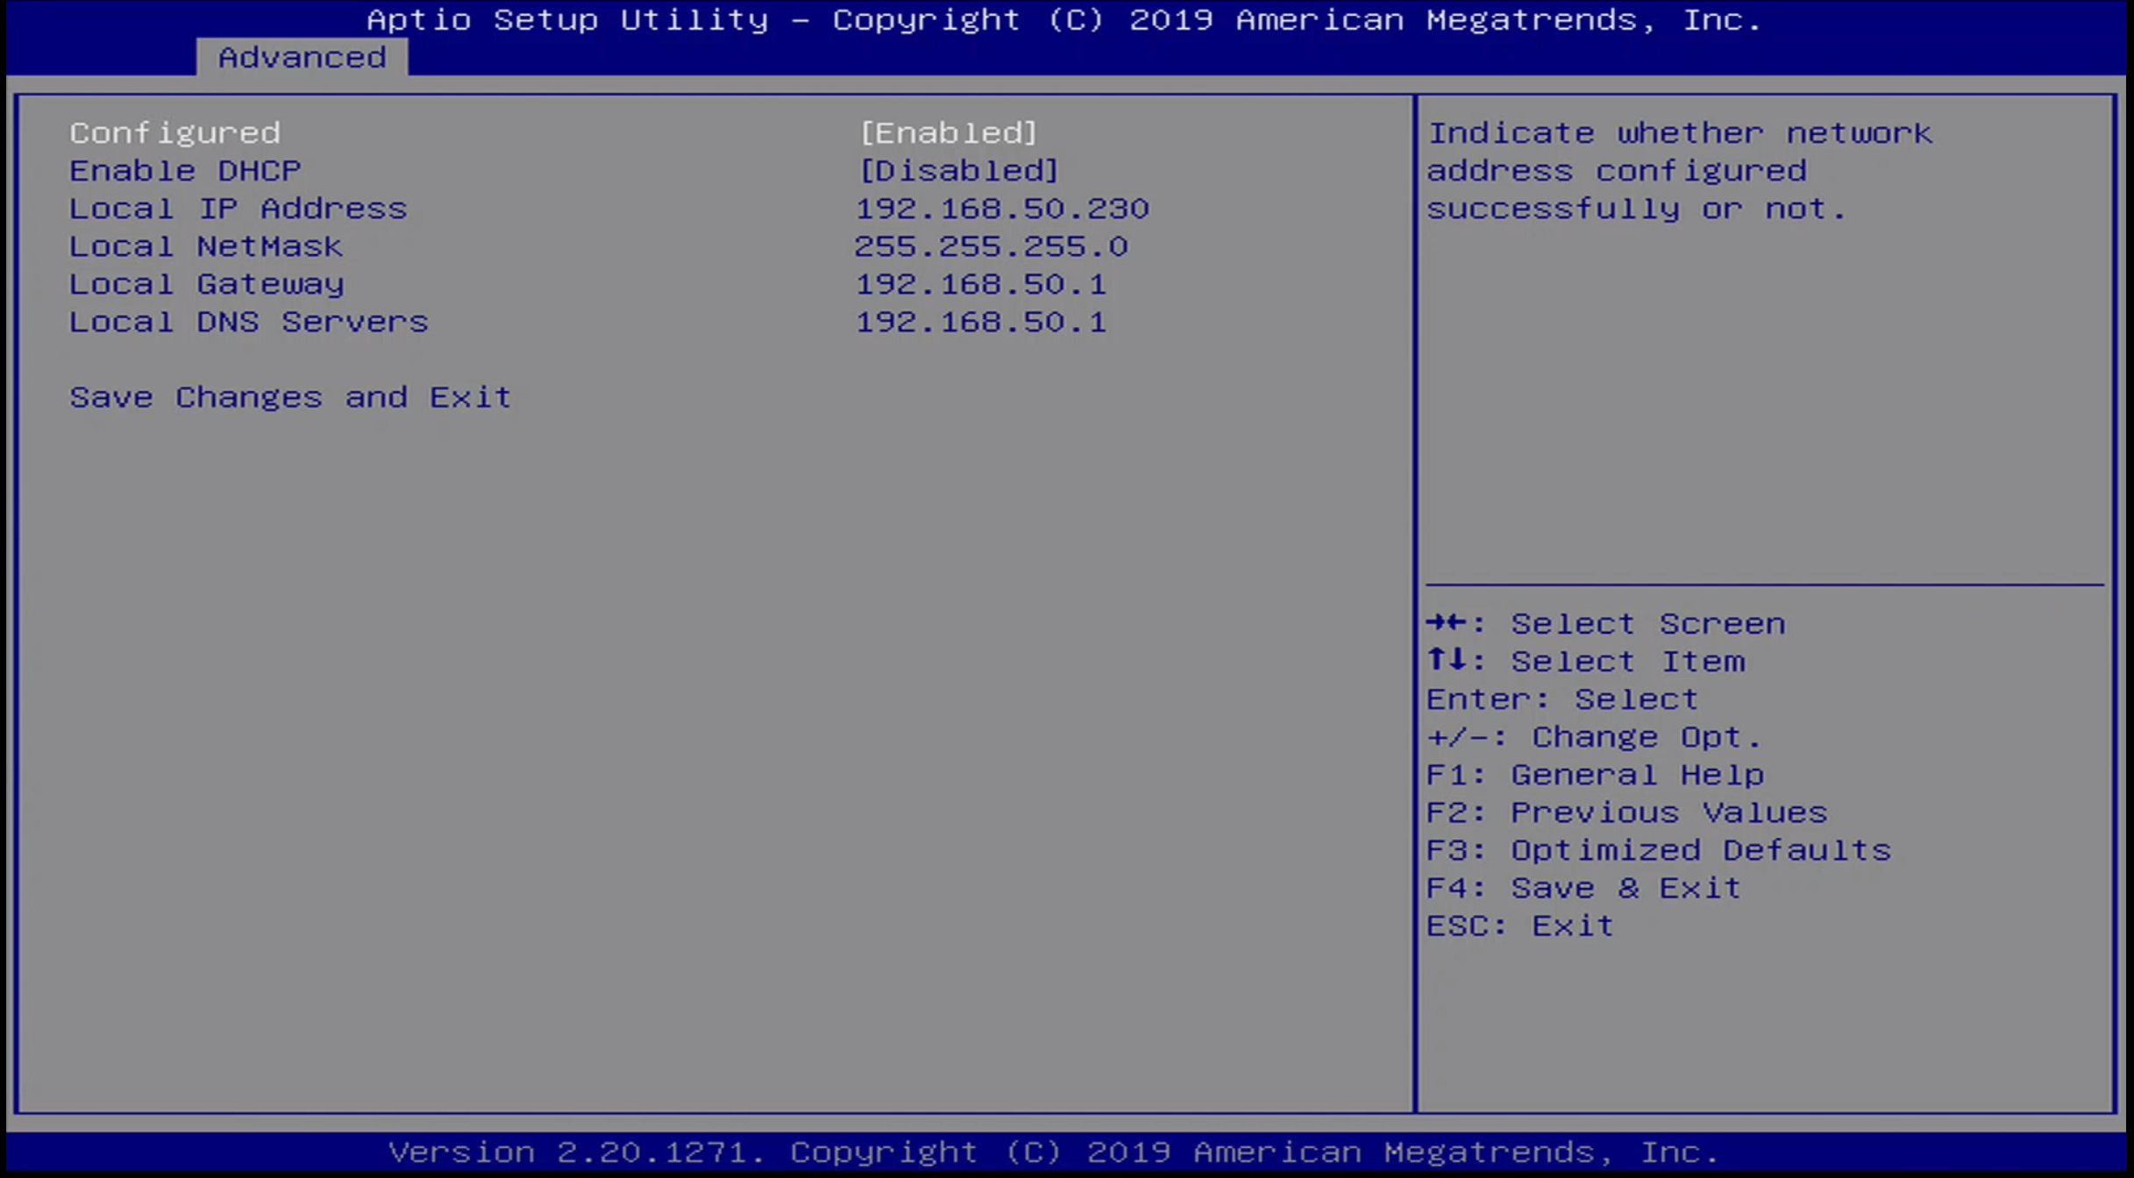Toggle the Enable DHCP [Disabled] value
Viewport: 2134px width, 1178px height.
click(x=958, y=171)
